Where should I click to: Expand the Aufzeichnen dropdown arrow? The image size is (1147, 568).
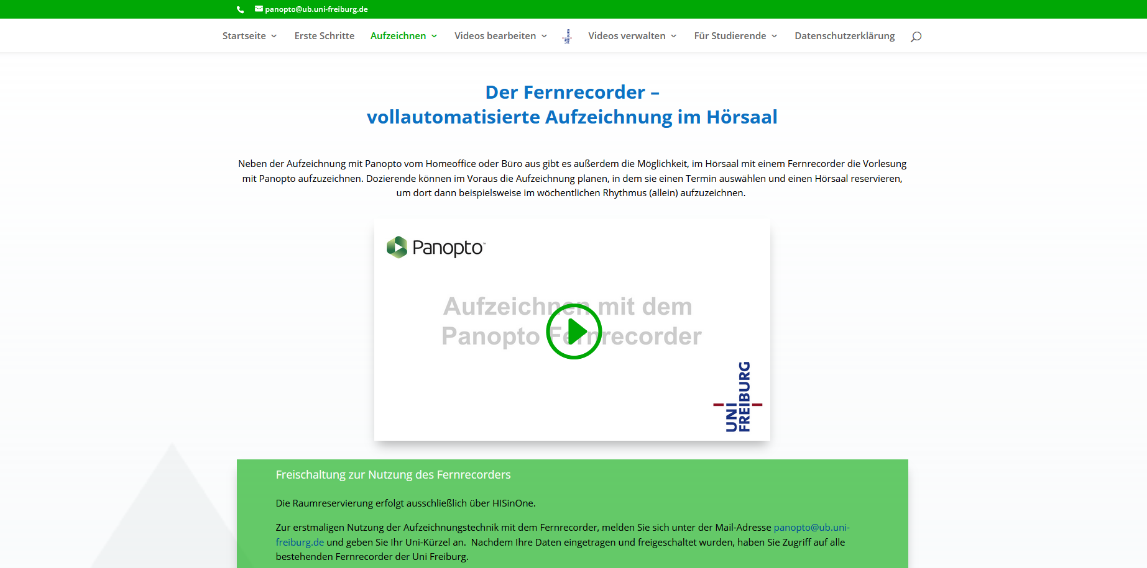point(435,36)
